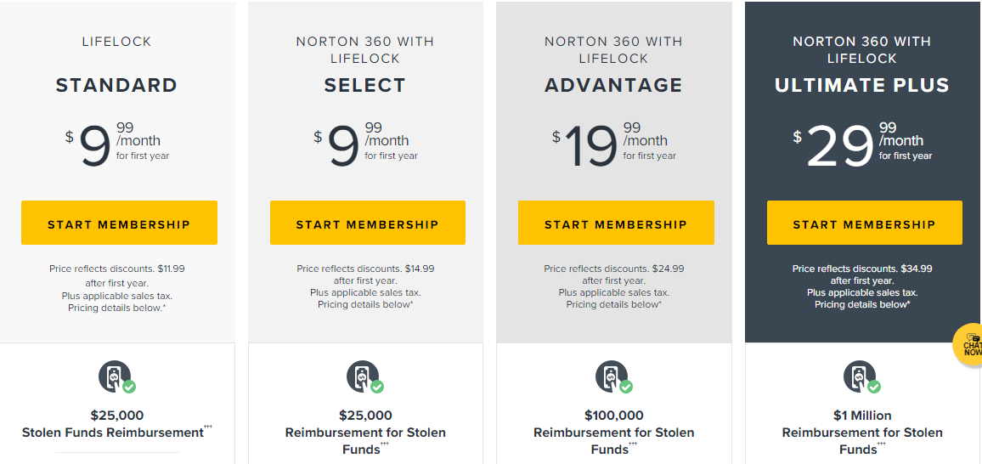Open the Chat Now bubble
The height and width of the screenshot is (464, 982).
pos(968,344)
